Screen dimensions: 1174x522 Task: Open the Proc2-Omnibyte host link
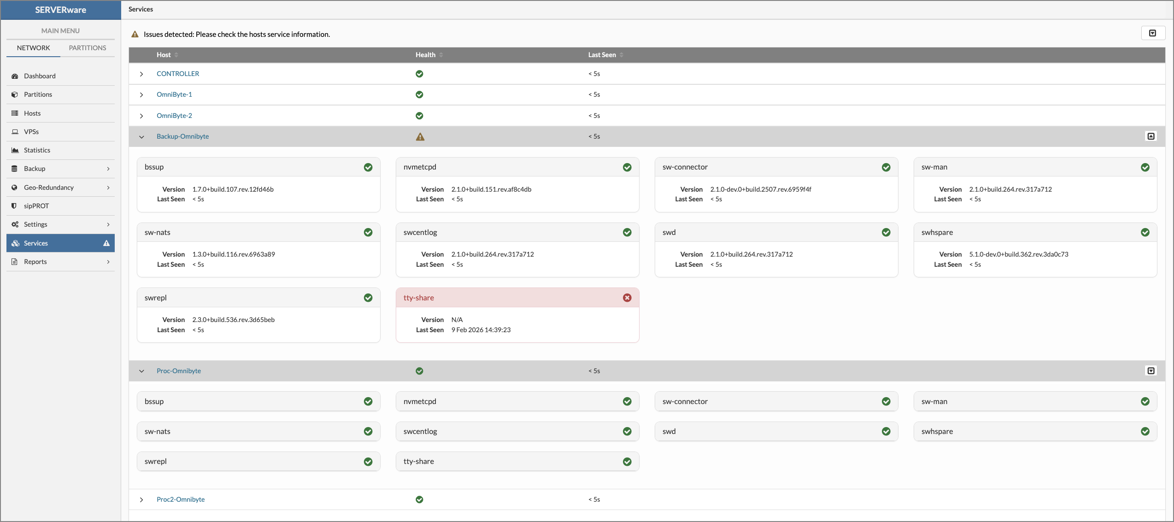[x=181, y=499]
